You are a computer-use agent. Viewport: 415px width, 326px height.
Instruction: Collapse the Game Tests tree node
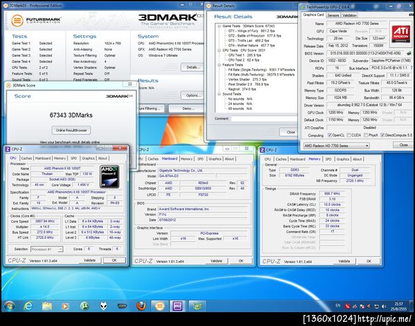[219, 26]
